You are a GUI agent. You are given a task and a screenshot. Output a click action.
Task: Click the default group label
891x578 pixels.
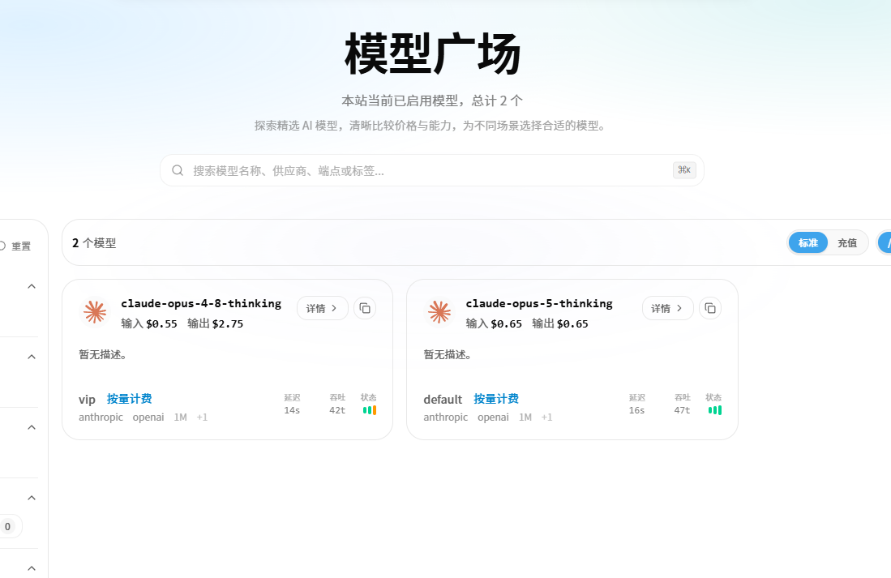coord(443,400)
